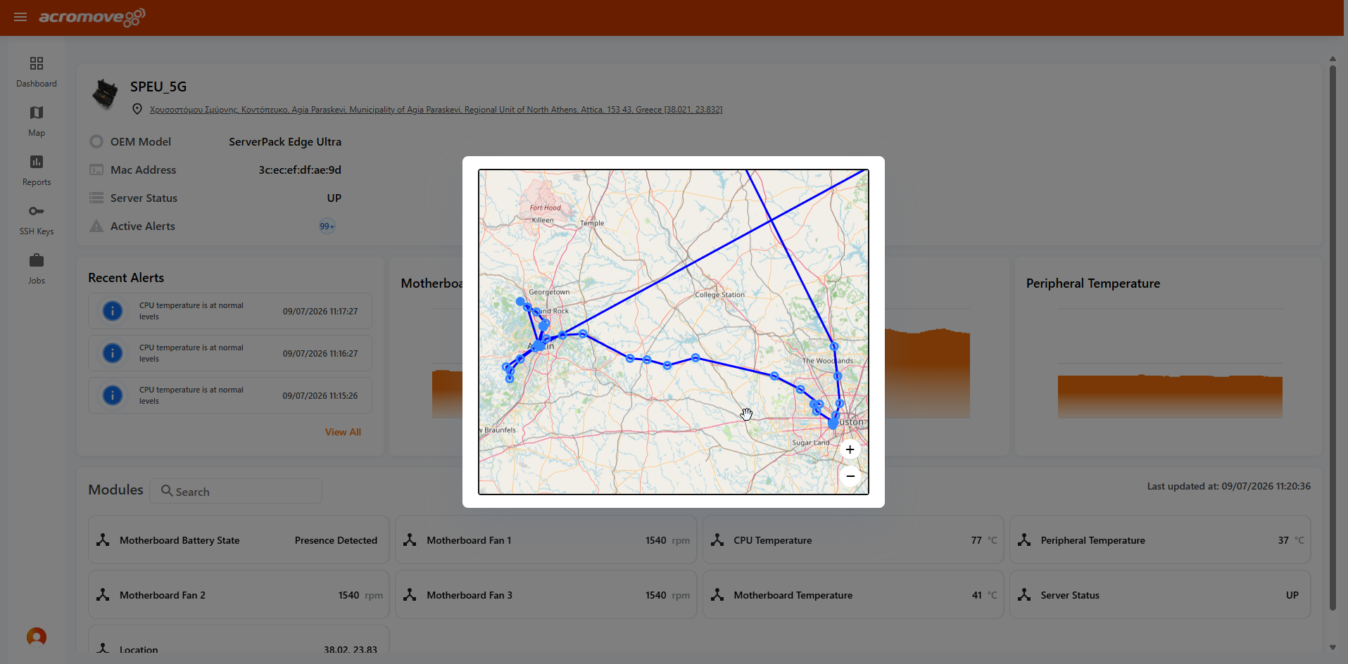
Task: Click the acromove logo
Action: pos(92,17)
